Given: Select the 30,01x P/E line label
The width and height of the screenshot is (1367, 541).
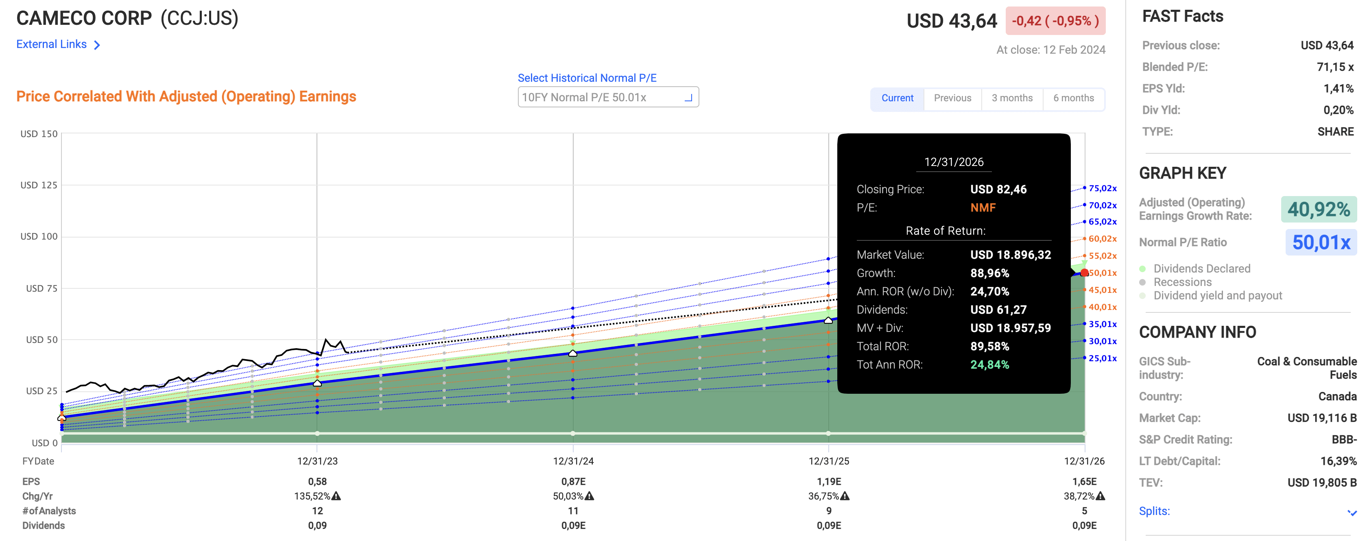Looking at the screenshot, I should pyautogui.click(x=1102, y=341).
